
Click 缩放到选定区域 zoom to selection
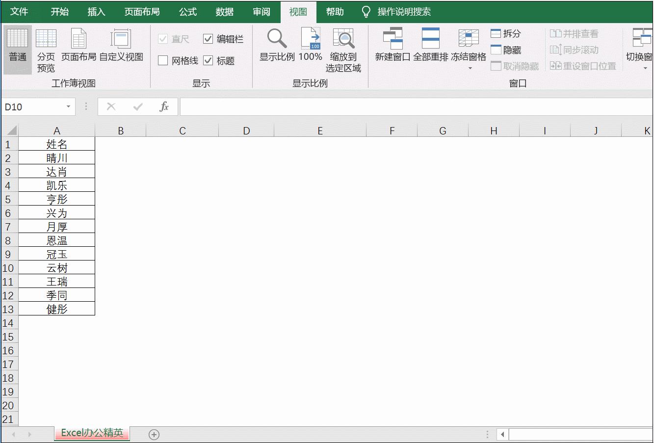[x=343, y=47]
